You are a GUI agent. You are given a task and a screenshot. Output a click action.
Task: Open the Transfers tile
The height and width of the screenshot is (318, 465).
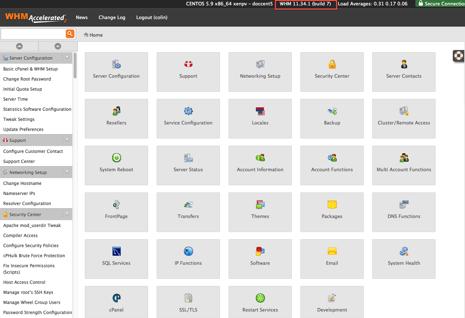pos(188,212)
